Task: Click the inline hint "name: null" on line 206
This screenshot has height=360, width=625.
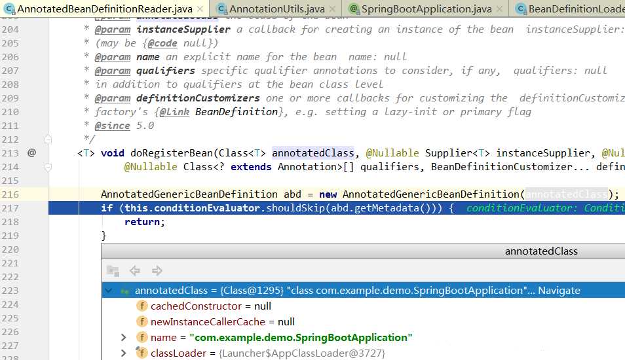Action: (377, 57)
